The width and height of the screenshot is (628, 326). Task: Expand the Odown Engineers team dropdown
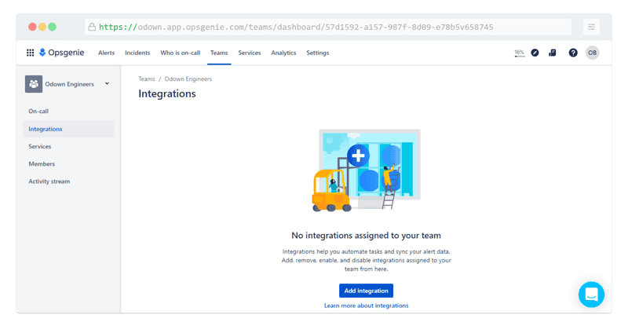[x=107, y=83]
